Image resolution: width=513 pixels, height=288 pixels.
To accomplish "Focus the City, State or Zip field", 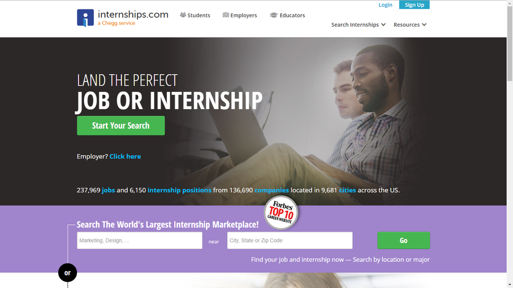I will [290, 240].
